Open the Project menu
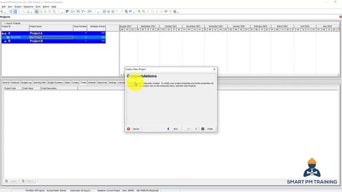This screenshot has height=192, width=342. click(x=18, y=7)
